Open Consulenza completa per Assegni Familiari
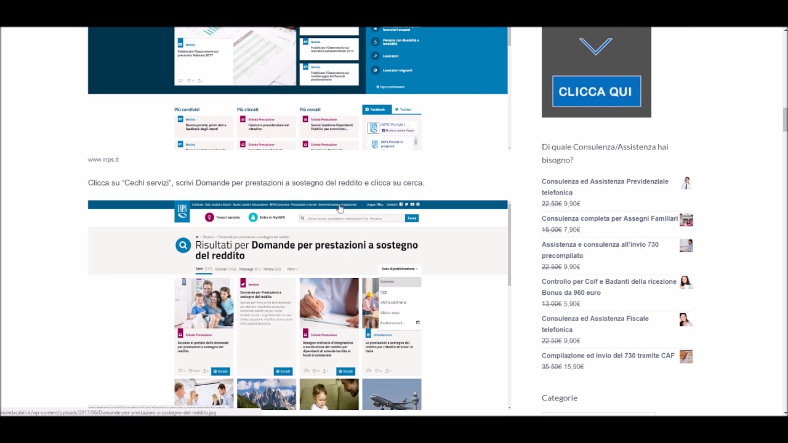Viewport: 788px width, 443px height. (x=609, y=218)
